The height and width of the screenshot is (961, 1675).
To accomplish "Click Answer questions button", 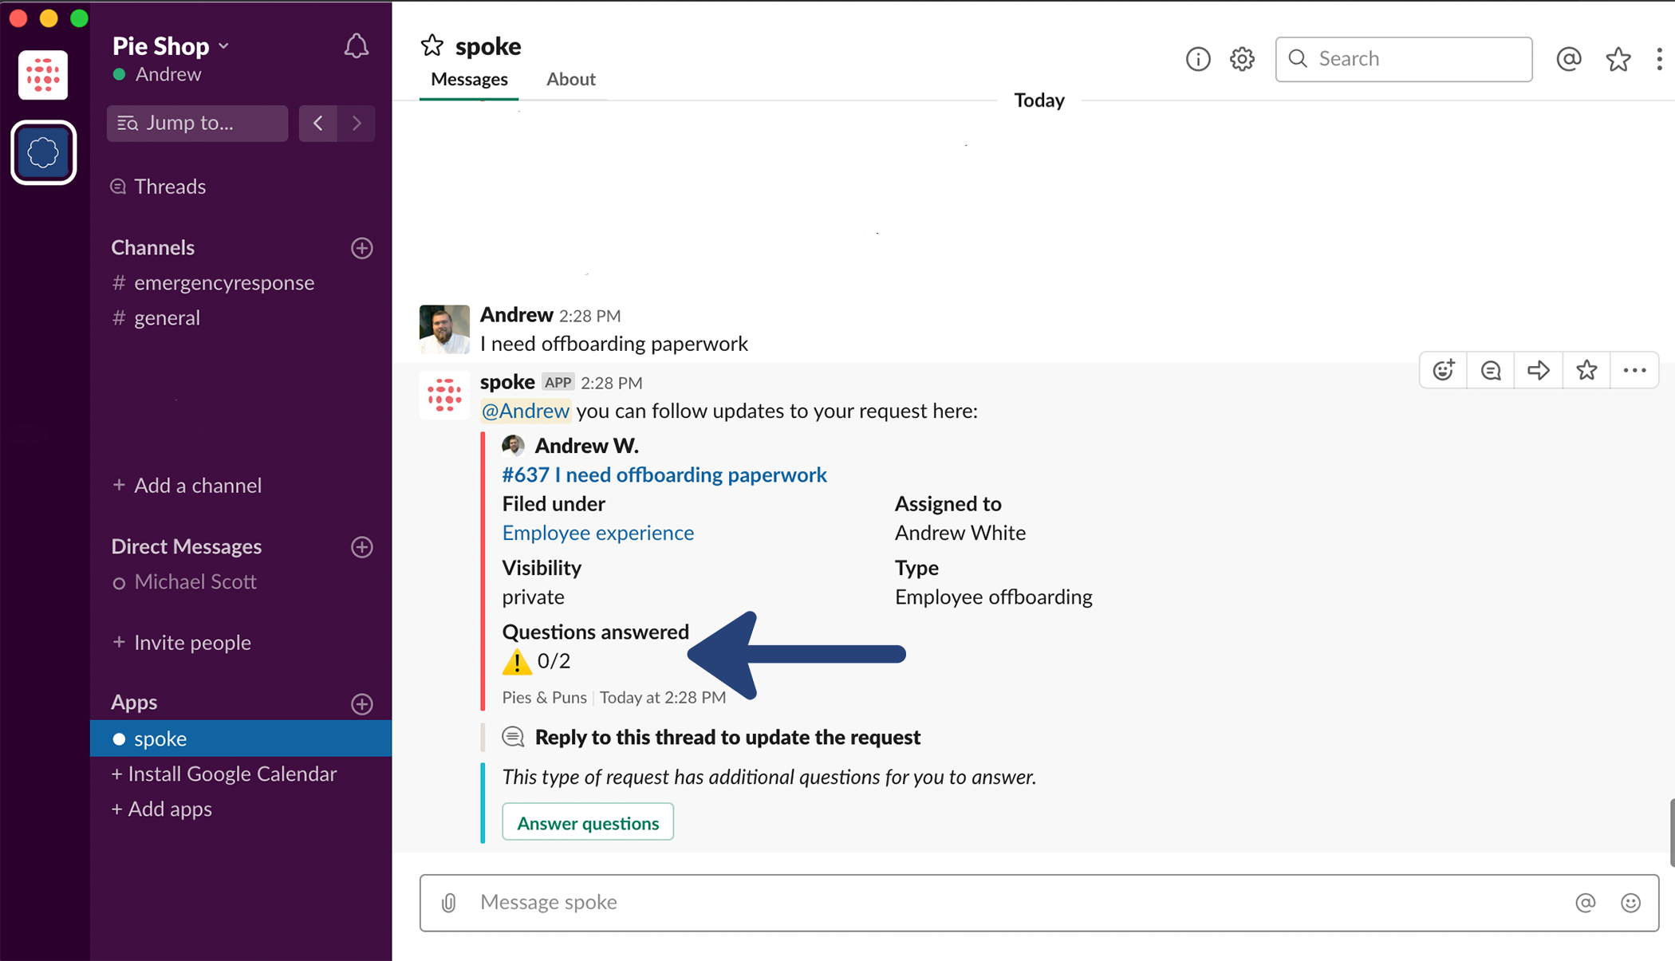I will click(588, 822).
